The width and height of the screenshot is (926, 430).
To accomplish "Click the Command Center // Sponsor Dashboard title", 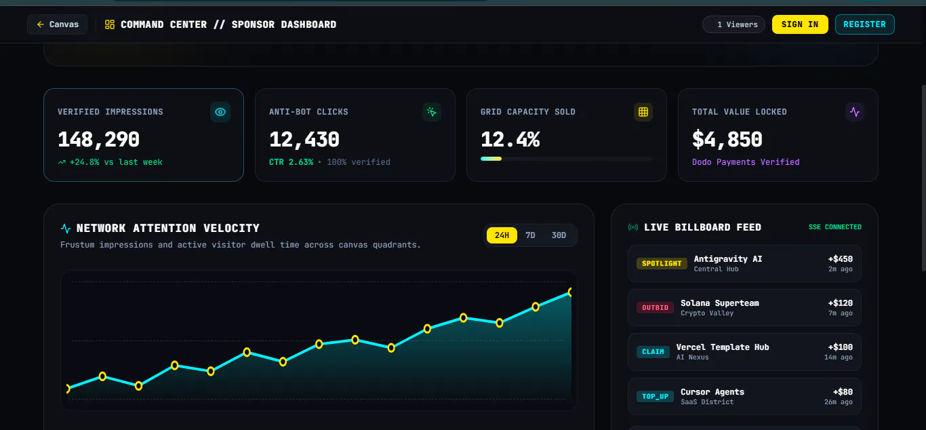I will point(228,24).
